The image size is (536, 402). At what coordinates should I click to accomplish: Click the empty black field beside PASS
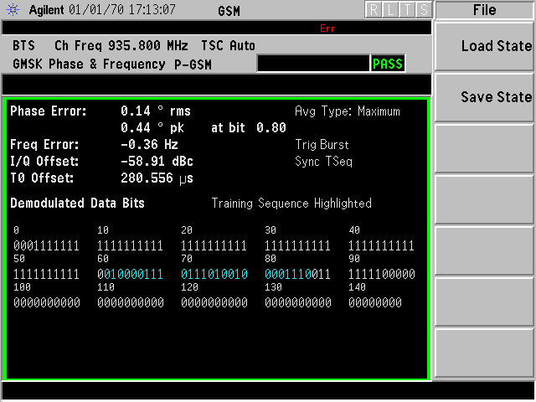[312, 64]
